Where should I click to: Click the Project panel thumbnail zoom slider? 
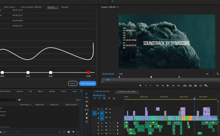click(8, 132)
